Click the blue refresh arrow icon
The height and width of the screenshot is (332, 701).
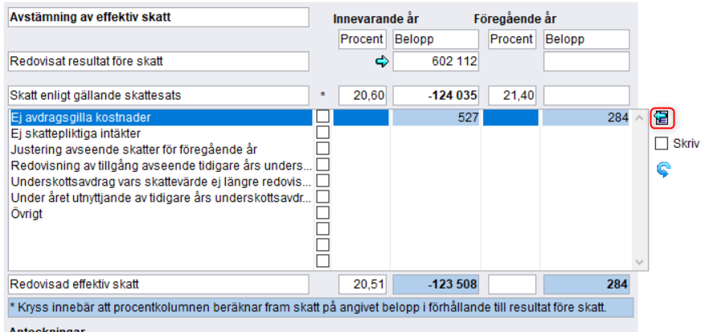coord(663,170)
